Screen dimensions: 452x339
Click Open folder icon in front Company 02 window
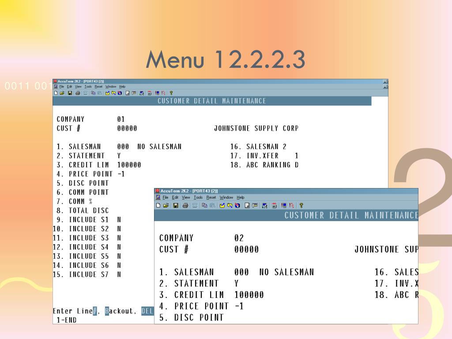166,206
